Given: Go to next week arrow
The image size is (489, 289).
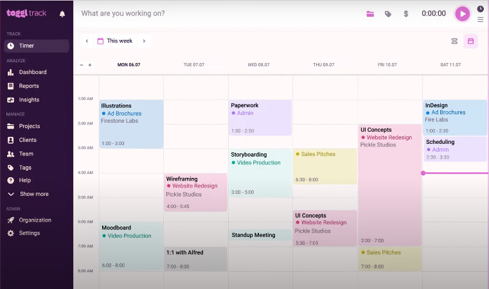Looking at the screenshot, I should [144, 41].
